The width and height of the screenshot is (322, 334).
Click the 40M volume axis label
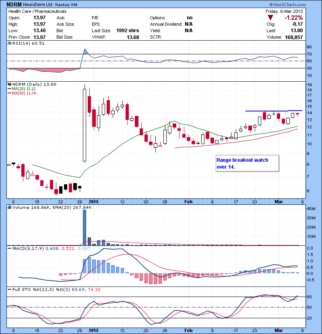pyautogui.click(x=311, y=208)
